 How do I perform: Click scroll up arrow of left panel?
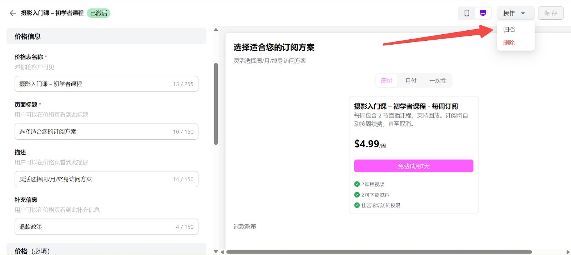[216, 30]
